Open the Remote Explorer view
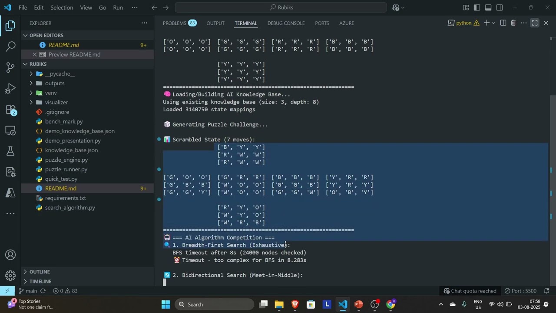The image size is (556, 313). [x=10, y=130]
